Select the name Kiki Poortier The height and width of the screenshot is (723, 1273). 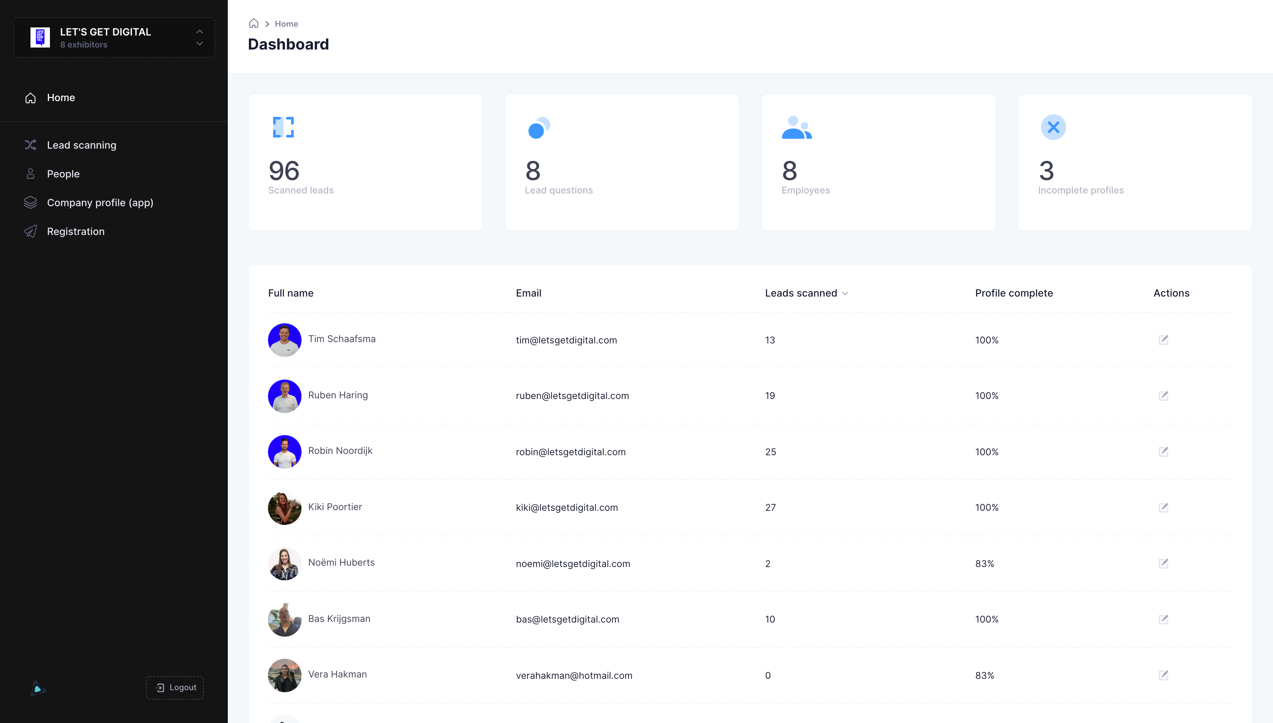tap(335, 507)
